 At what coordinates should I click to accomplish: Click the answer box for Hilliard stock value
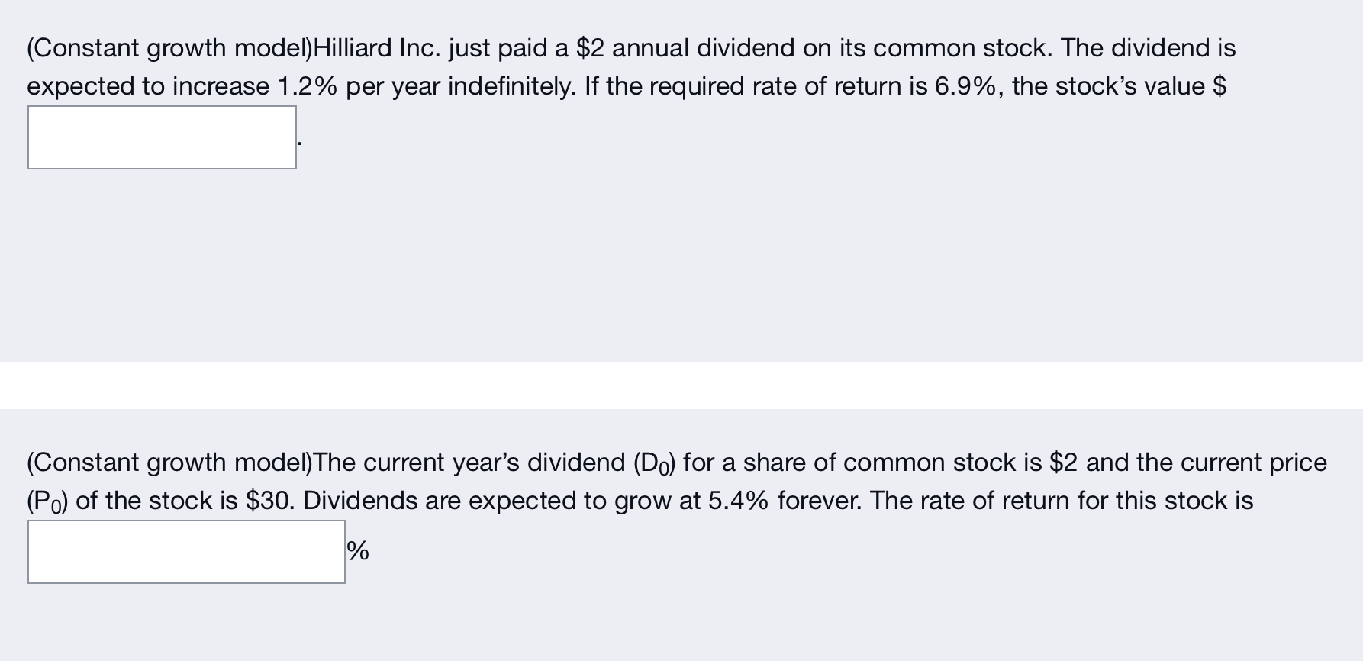click(162, 138)
